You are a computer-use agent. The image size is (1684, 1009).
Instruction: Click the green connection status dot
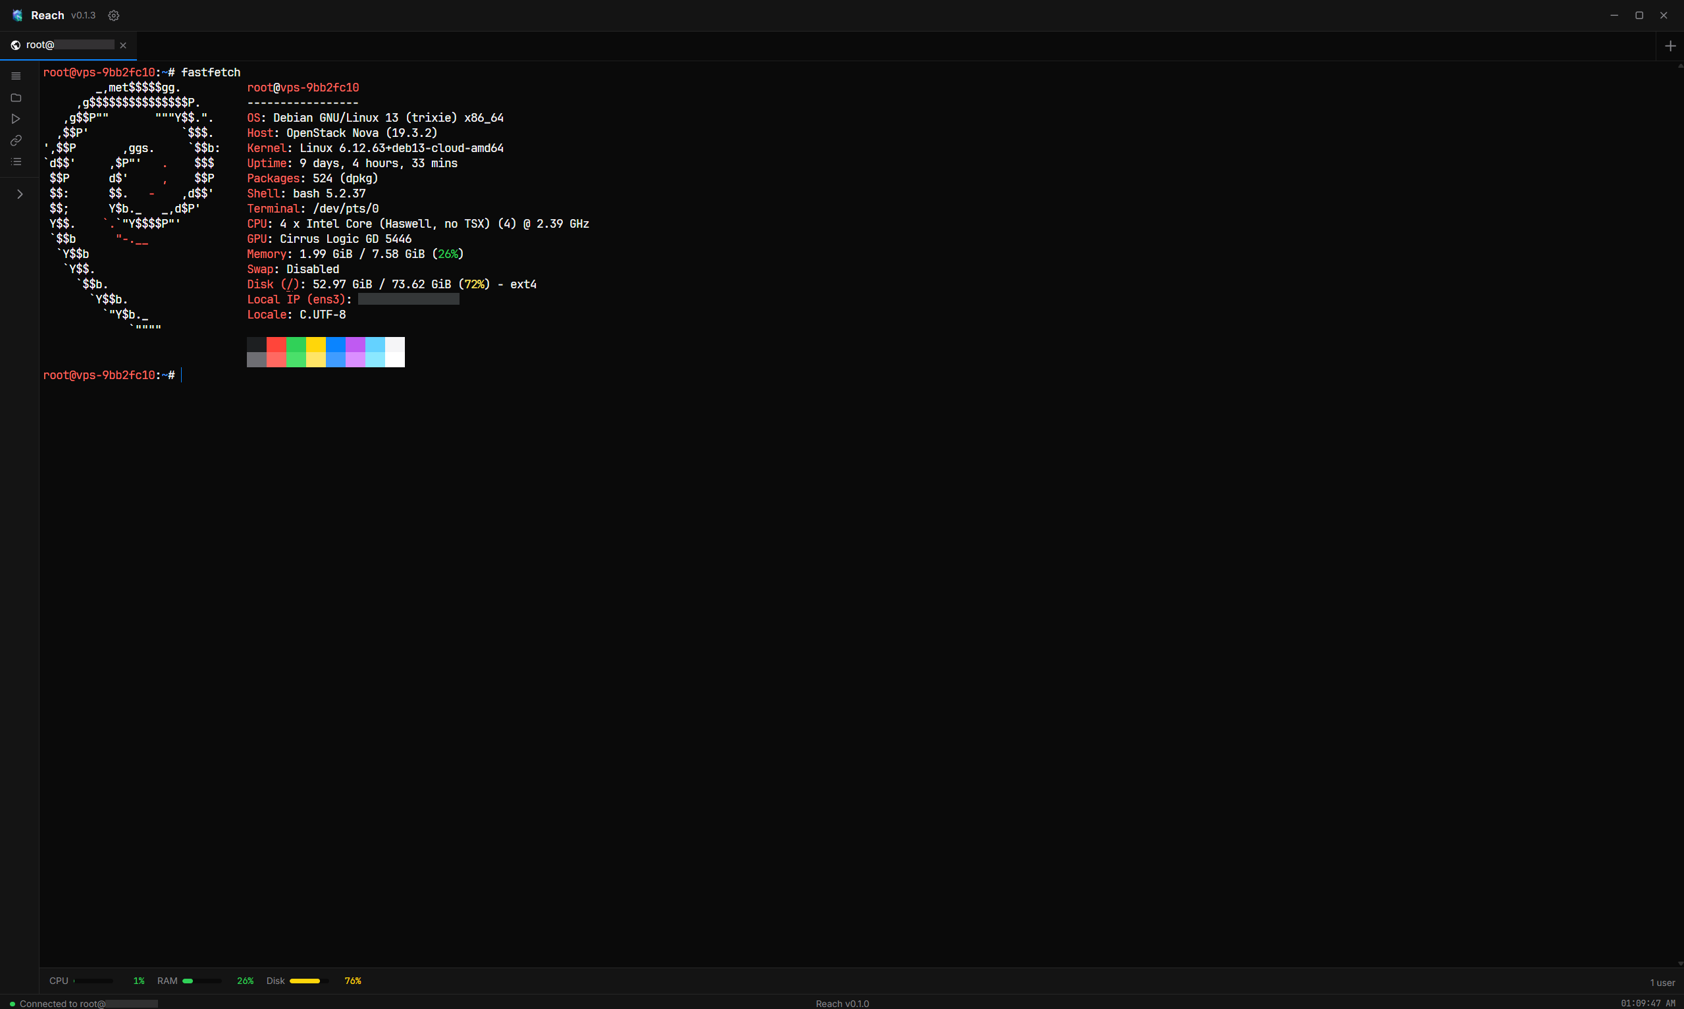[x=13, y=1004]
